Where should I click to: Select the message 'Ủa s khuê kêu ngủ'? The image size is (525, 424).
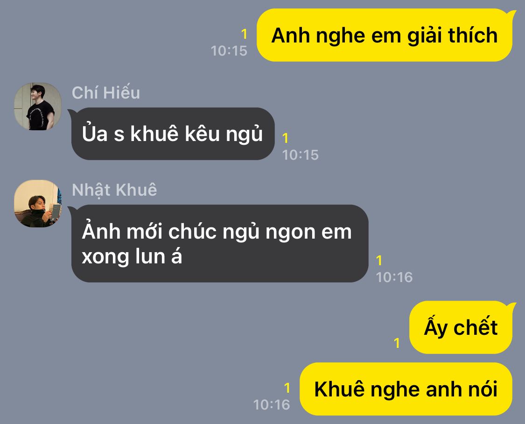[173, 134]
